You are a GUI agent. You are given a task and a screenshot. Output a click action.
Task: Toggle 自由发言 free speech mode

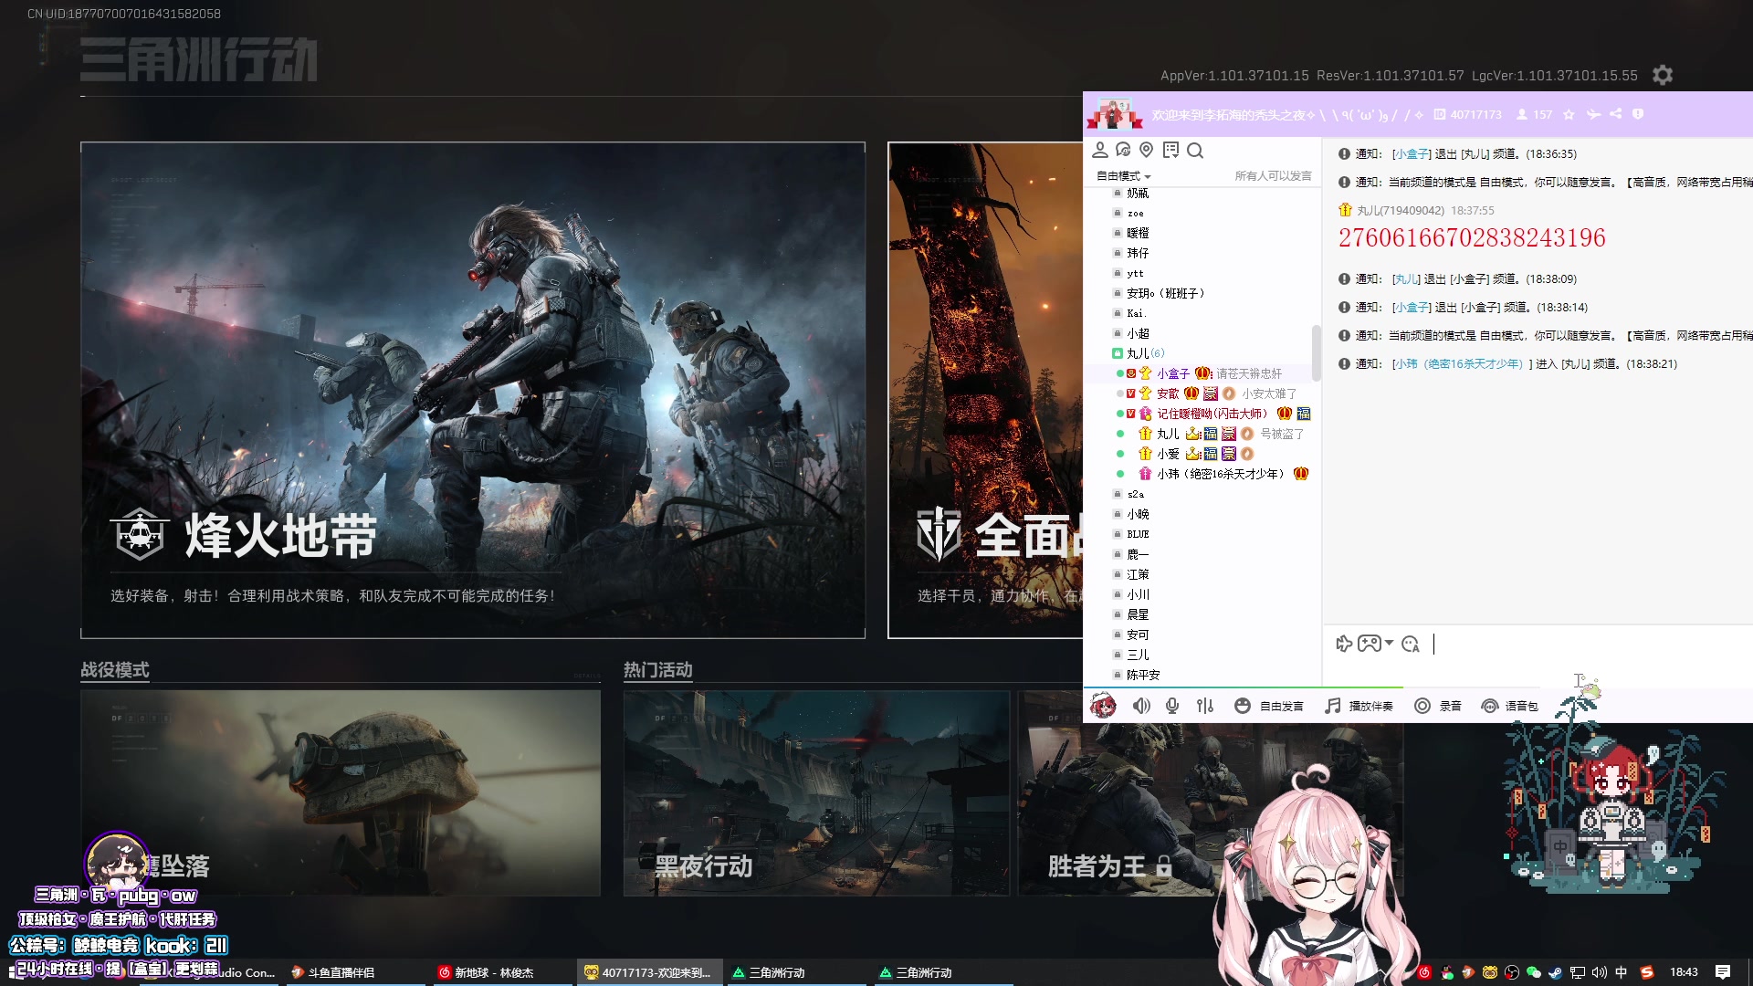coord(1269,706)
